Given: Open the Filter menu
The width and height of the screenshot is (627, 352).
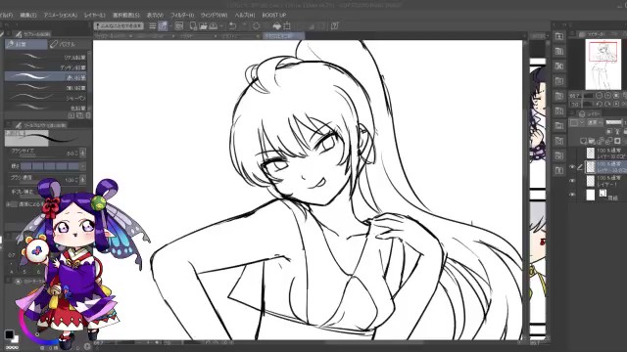Looking at the screenshot, I should click(182, 15).
